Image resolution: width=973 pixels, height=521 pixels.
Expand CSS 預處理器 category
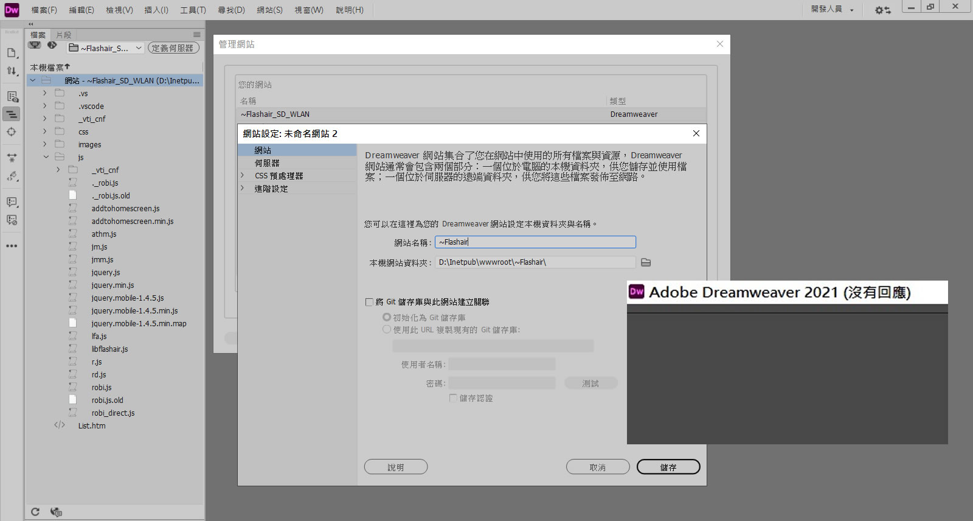242,175
